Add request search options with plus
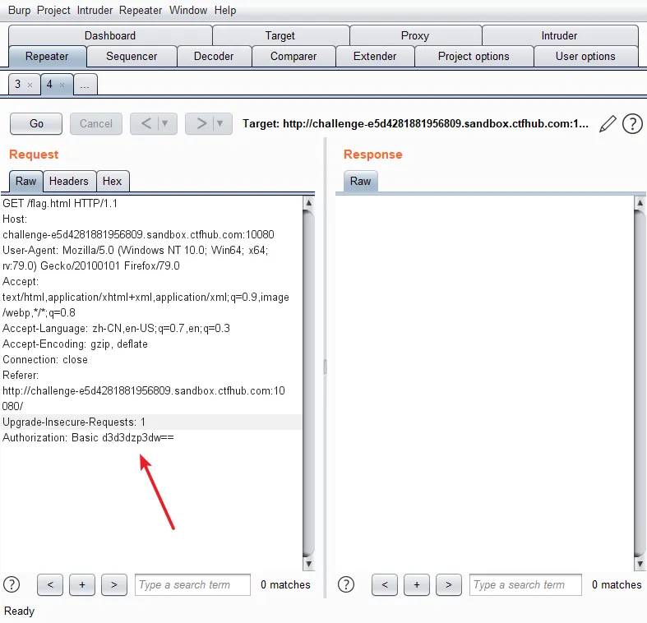This screenshot has width=647, height=623. (x=82, y=584)
